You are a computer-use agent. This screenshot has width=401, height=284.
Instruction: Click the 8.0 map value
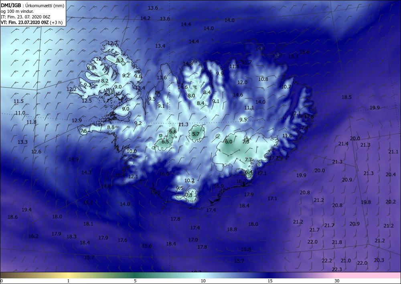(x=191, y=95)
